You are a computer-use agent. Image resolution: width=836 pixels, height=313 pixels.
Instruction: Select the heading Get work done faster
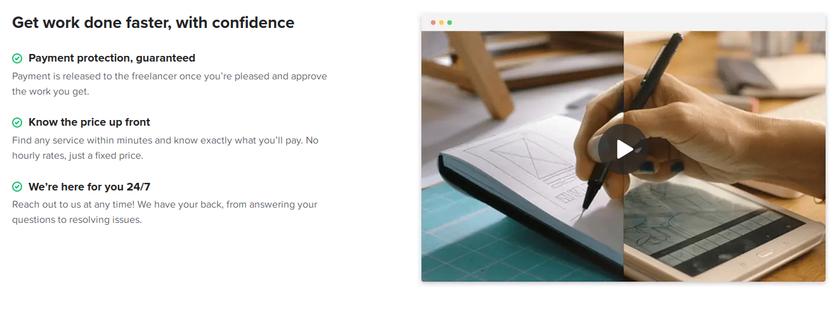pos(153,23)
